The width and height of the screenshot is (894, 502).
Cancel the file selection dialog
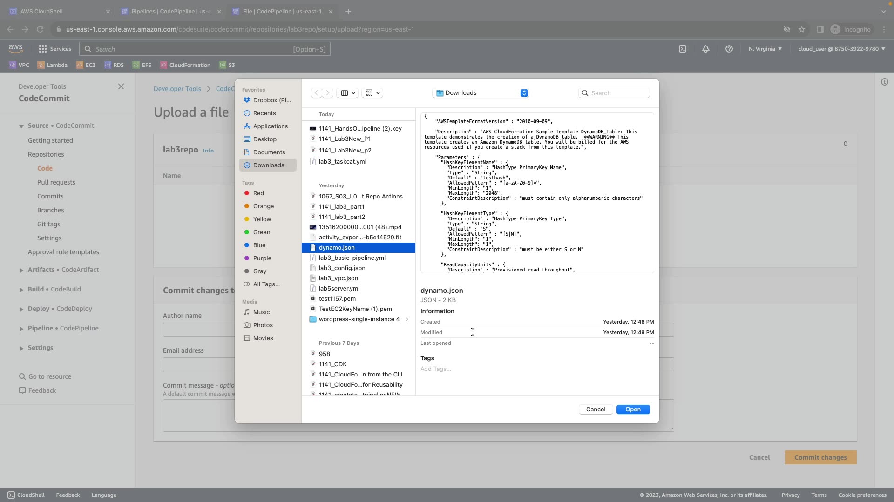pos(596,410)
